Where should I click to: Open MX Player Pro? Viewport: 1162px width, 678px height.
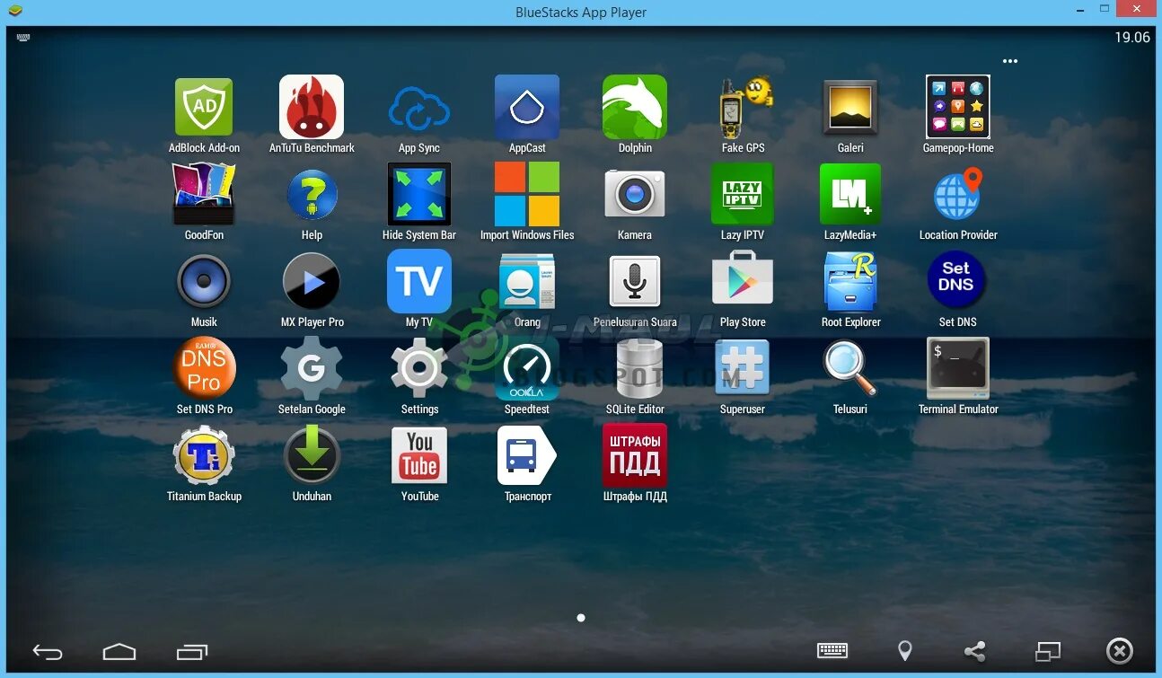pyautogui.click(x=312, y=281)
